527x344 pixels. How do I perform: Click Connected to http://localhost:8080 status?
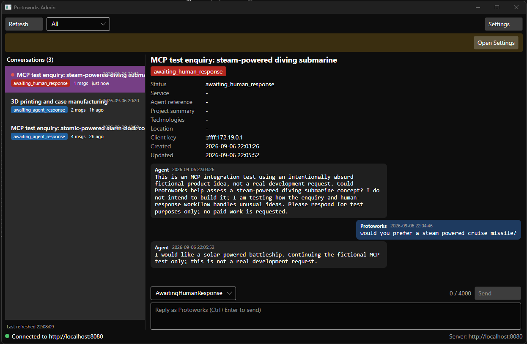(x=58, y=336)
